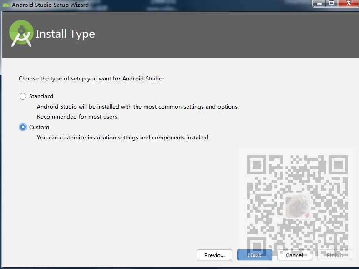Maximize the Setup Wizard window

tap(332, 4)
